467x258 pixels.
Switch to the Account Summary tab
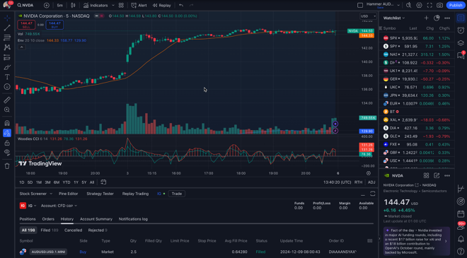coord(96,219)
